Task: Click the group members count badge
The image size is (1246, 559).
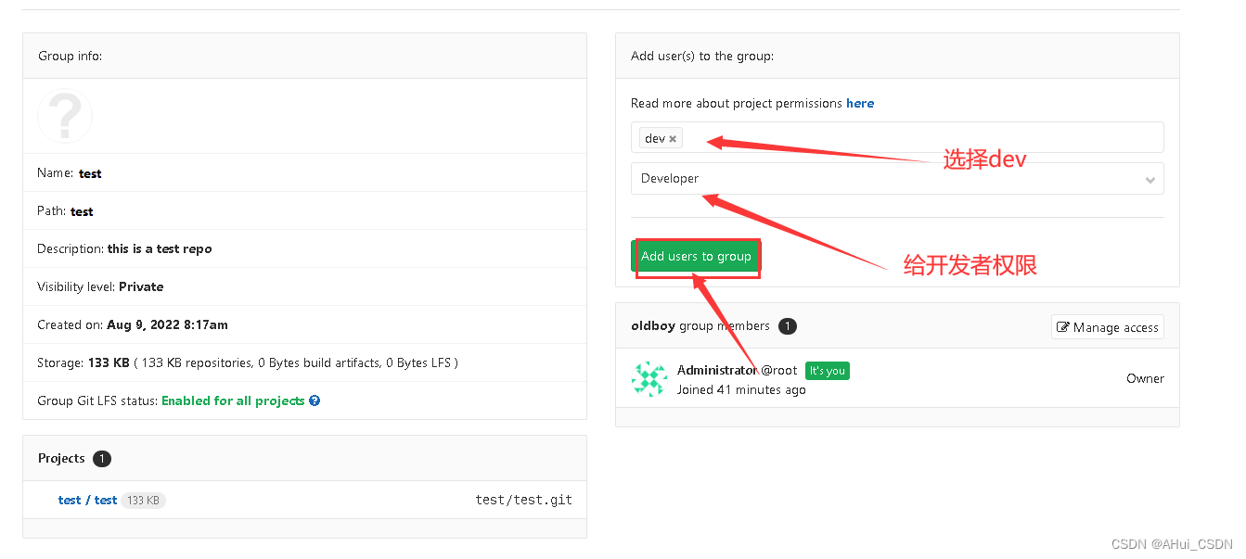Action: 787,326
